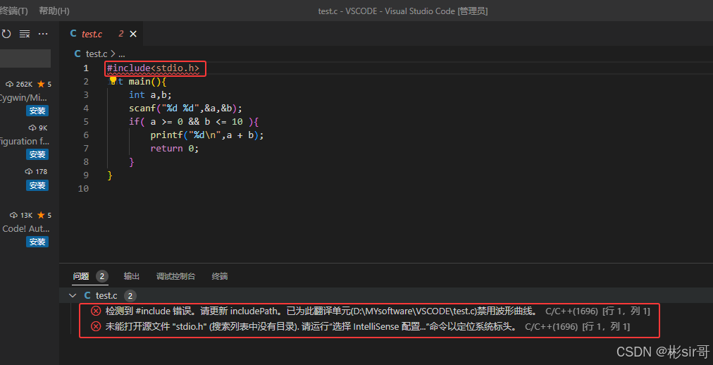This screenshot has height=365, width=713.
Task: Click the C language icon on editor tab
Action: (73, 34)
